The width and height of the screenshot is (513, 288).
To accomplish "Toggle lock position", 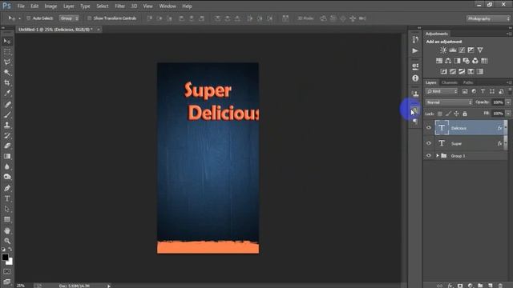I will pos(456,114).
